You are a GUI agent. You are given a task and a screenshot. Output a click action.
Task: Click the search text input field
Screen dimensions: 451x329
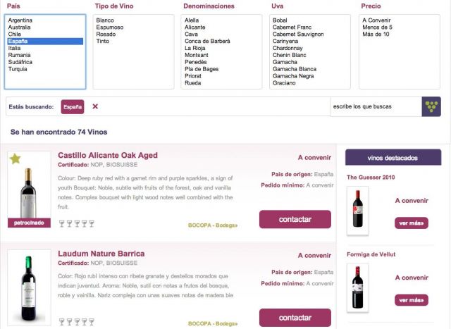coord(375,106)
